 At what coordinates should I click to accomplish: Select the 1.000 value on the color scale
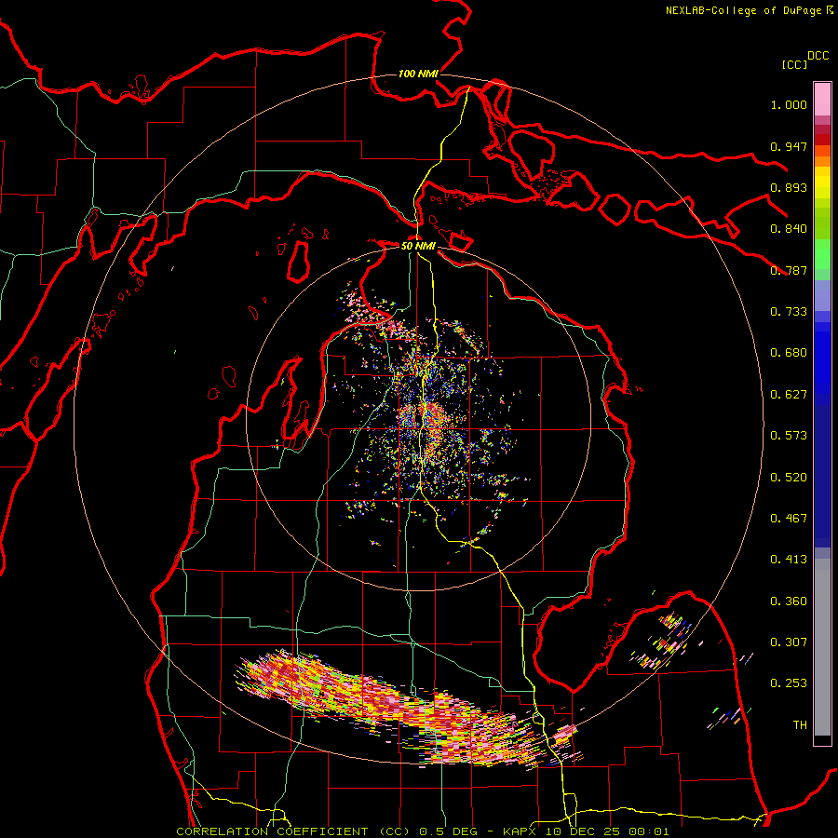click(x=789, y=104)
